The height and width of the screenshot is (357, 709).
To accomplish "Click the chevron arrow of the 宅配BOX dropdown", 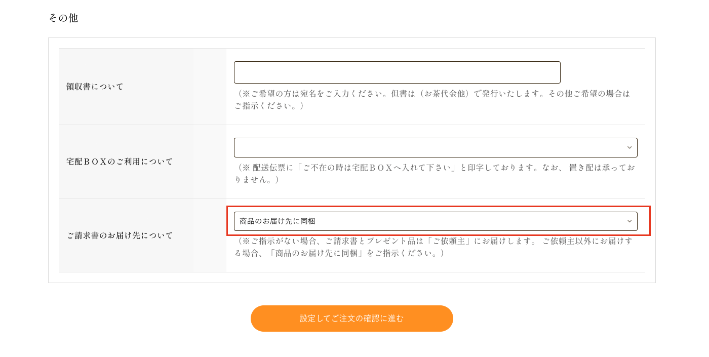I will pos(629,148).
